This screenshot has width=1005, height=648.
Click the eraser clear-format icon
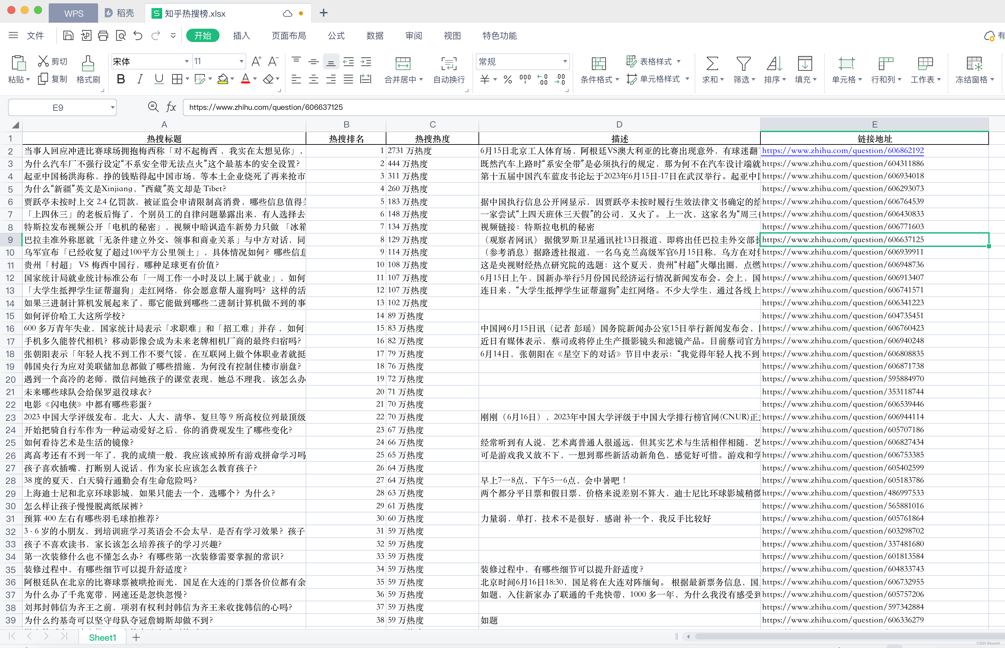pos(268,79)
